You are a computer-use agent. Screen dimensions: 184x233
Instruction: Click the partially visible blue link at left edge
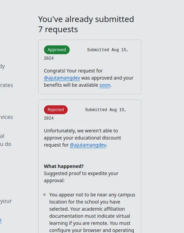1,220
